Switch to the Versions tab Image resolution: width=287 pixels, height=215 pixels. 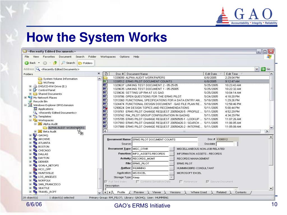click(x=175, y=192)
